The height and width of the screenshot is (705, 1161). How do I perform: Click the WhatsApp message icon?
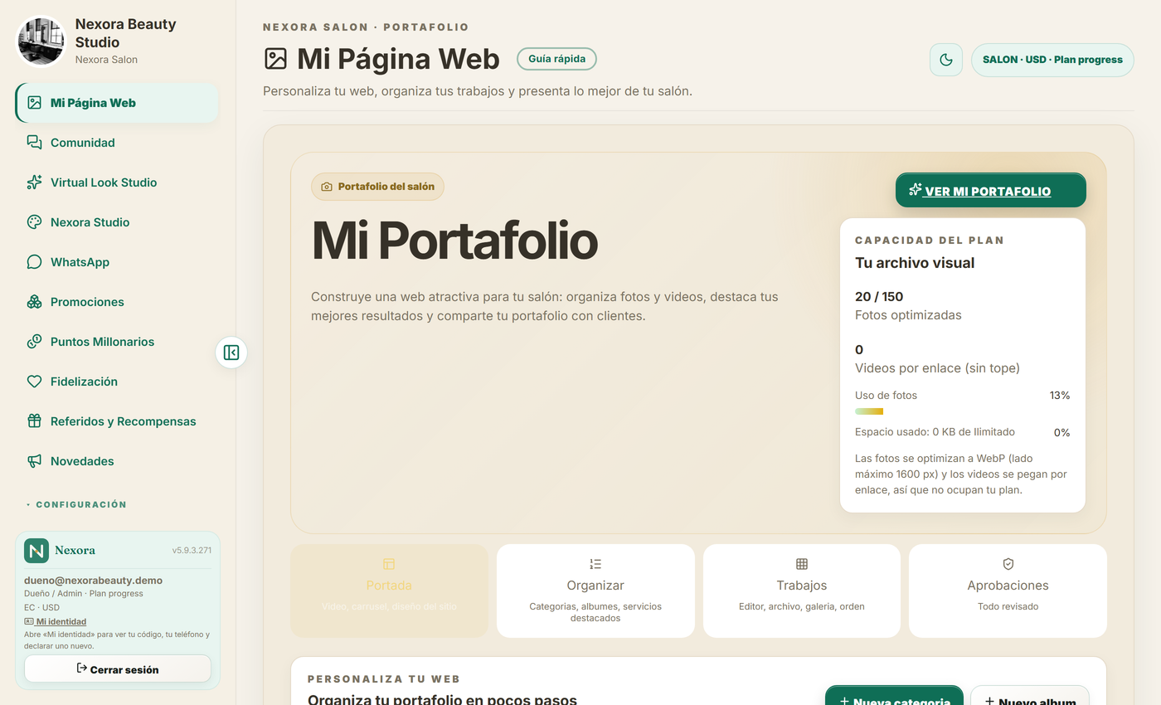34,262
